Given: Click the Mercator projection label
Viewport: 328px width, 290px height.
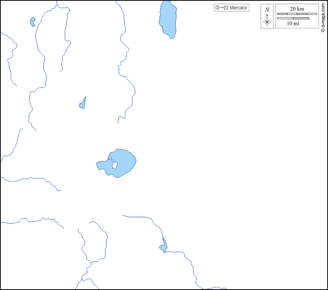Looking at the screenshot, I should [x=238, y=8].
